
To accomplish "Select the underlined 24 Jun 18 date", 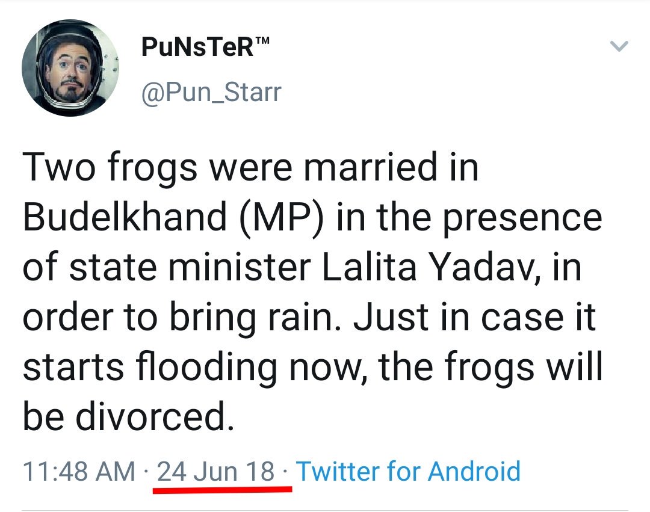I will (215, 470).
